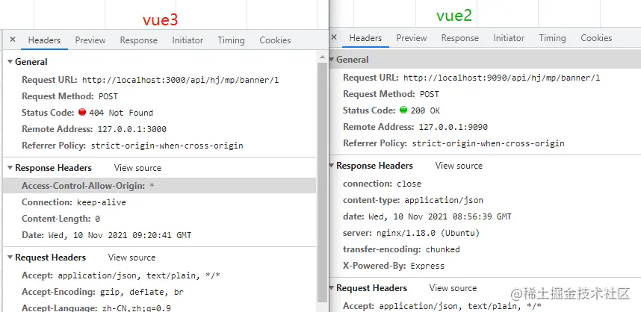The width and height of the screenshot is (641, 312).
Task: Switch to Response tab in vue2 panel
Action: [460, 37]
